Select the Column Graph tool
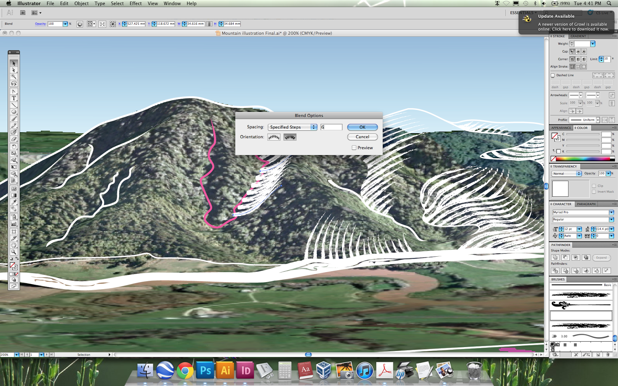This screenshot has width=618, height=386. pos(14,223)
